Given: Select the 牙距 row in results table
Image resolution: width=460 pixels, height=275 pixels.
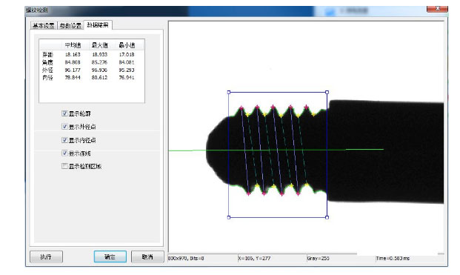Looking at the screenshot, I should tap(92, 55).
